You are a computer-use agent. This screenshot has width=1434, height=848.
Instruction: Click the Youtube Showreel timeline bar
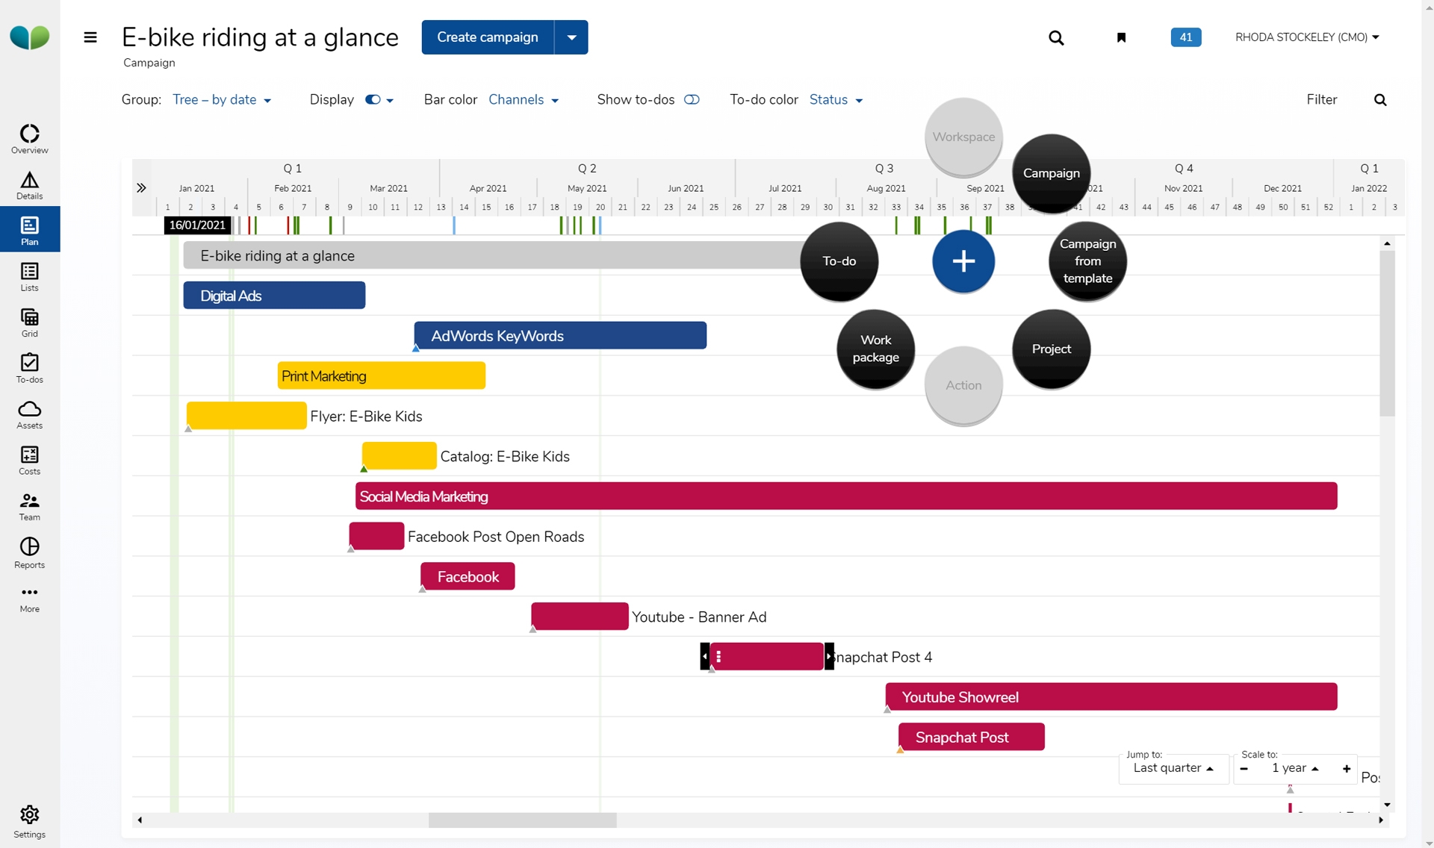[x=1111, y=697]
